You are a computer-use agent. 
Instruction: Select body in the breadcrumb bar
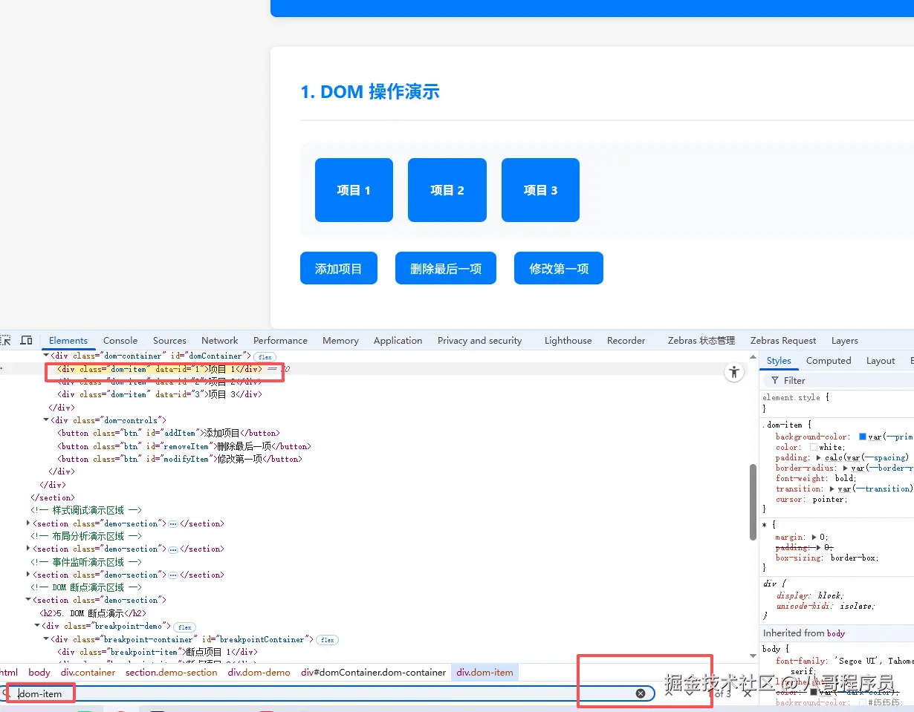click(x=39, y=672)
